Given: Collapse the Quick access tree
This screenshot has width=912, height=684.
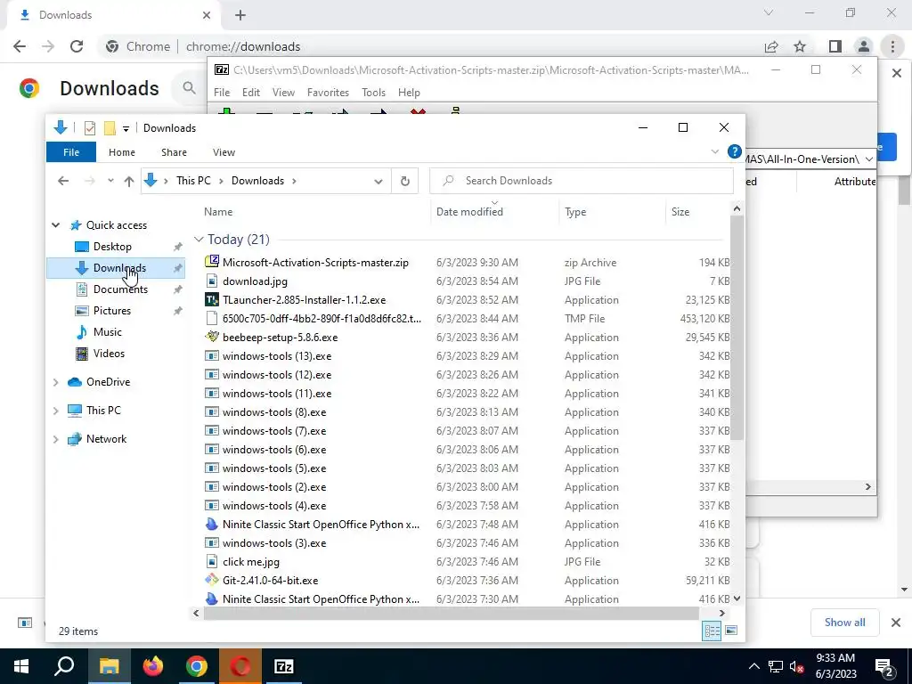Looking at the screenshot, I should (56, 225).
